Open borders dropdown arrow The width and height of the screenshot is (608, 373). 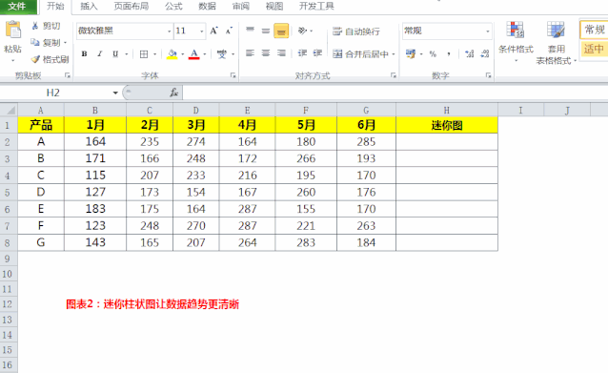coord(154,54)
